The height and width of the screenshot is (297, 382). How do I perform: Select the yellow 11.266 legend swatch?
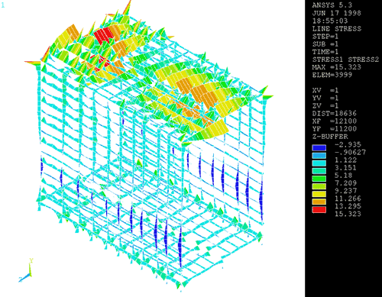point(319,194)
